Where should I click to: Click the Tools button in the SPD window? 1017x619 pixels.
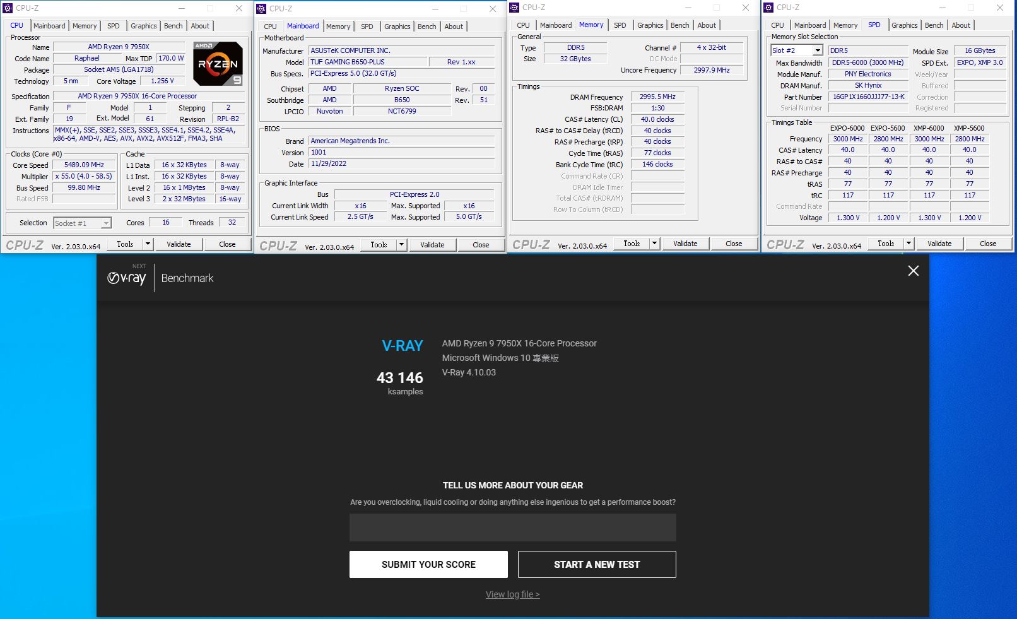886,244
